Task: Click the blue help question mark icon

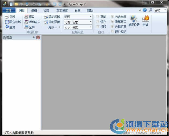Action: pyautogui.click(x=145, y=10)
